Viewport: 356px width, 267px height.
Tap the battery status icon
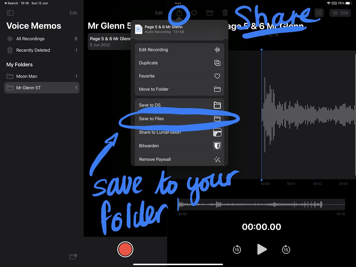click(x=349, y=3)
